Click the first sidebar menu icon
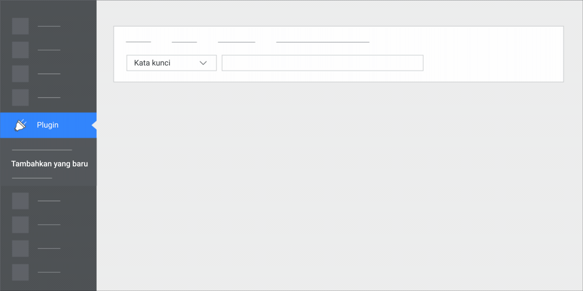The image size is (583, 291). [20, 26]
